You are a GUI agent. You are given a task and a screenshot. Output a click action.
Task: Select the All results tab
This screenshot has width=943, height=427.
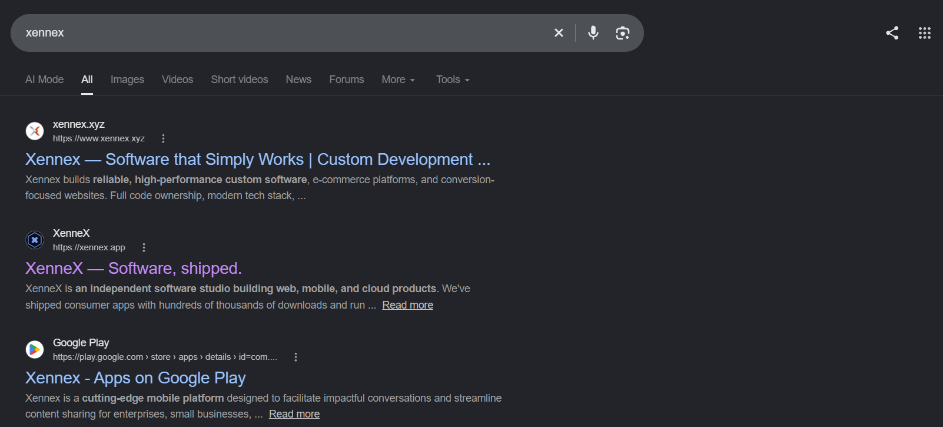pos(87,80)
